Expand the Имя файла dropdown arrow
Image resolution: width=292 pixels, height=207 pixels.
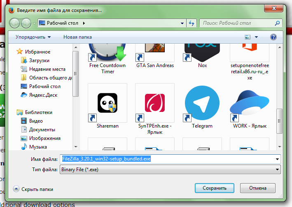[x=277, y=159]
